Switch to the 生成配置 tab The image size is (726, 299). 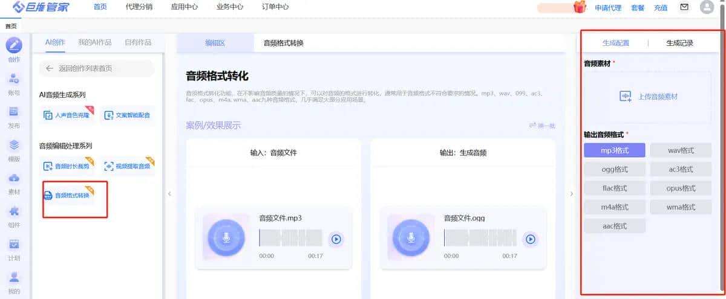point(616,43)
